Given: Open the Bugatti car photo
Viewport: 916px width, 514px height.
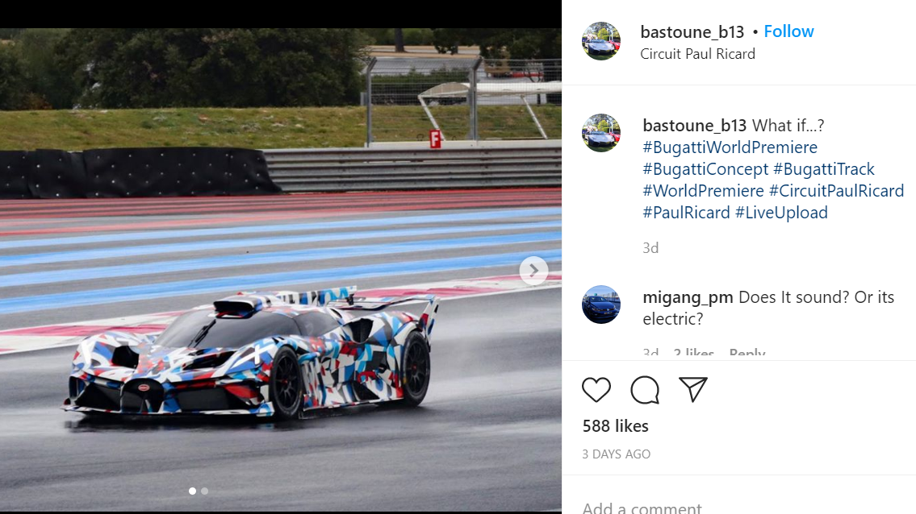Looking at the screenshot, I should click(x=280, y=270).
